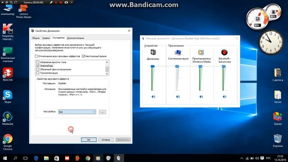Pause the Bandicam recording

pos(56,2)
